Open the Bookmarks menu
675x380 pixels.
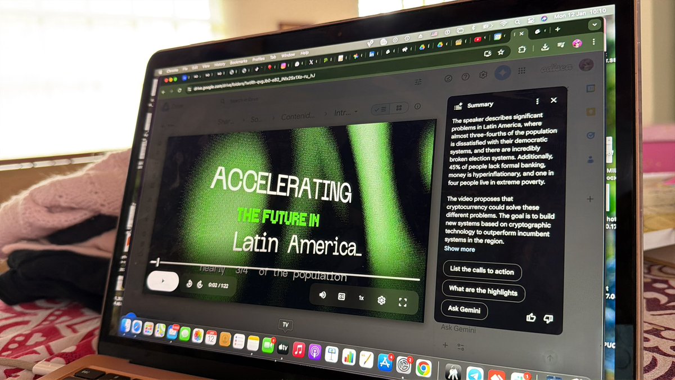238,61
